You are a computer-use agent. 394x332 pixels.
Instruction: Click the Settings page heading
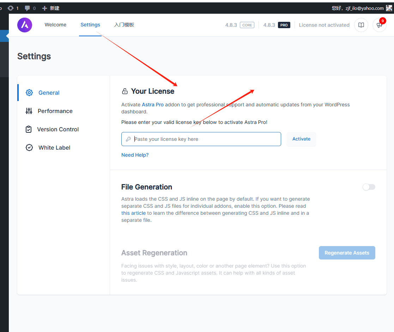tap(34, 56)
